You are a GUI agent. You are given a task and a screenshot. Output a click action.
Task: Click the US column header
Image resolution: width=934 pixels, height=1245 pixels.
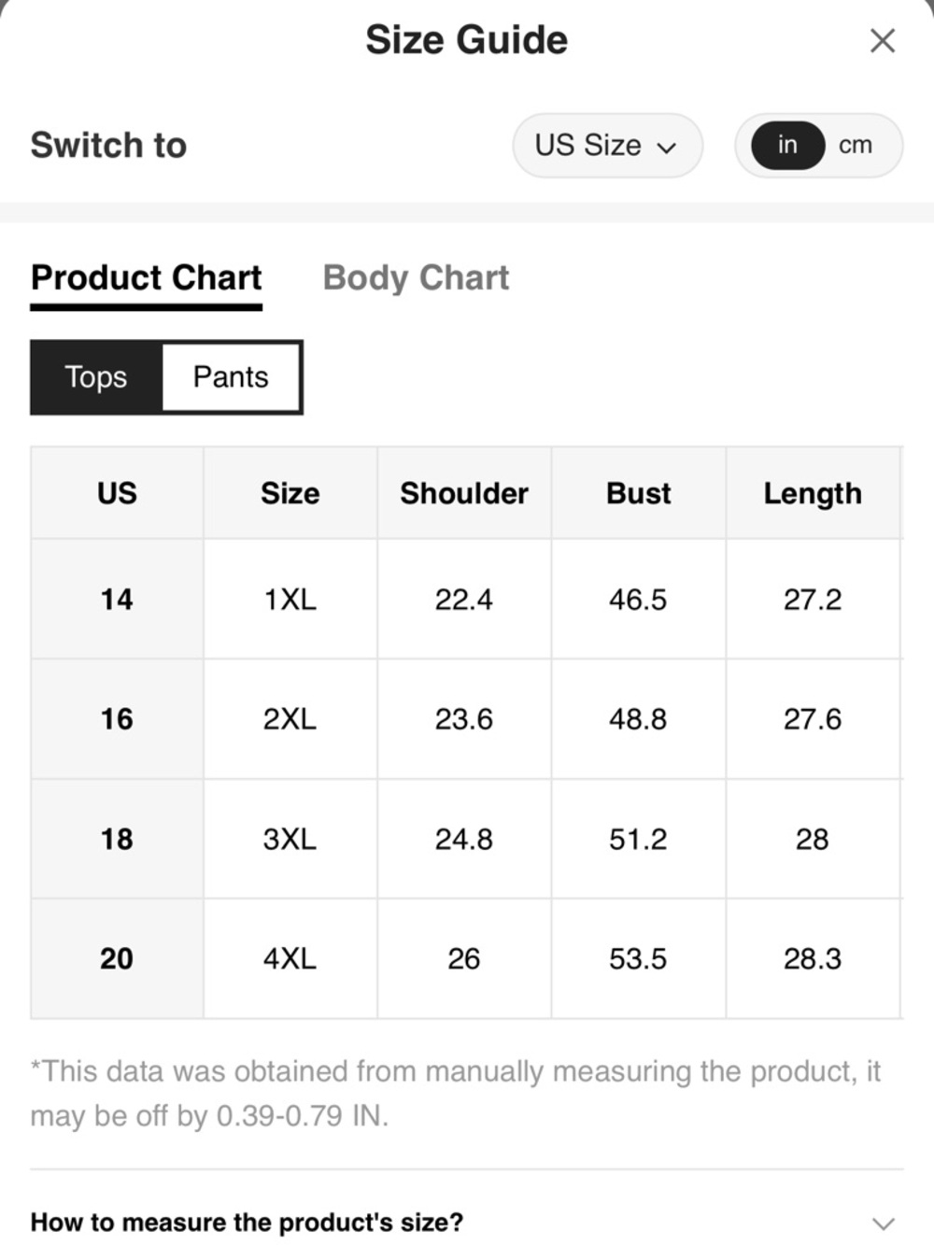[x=117, y=493]
